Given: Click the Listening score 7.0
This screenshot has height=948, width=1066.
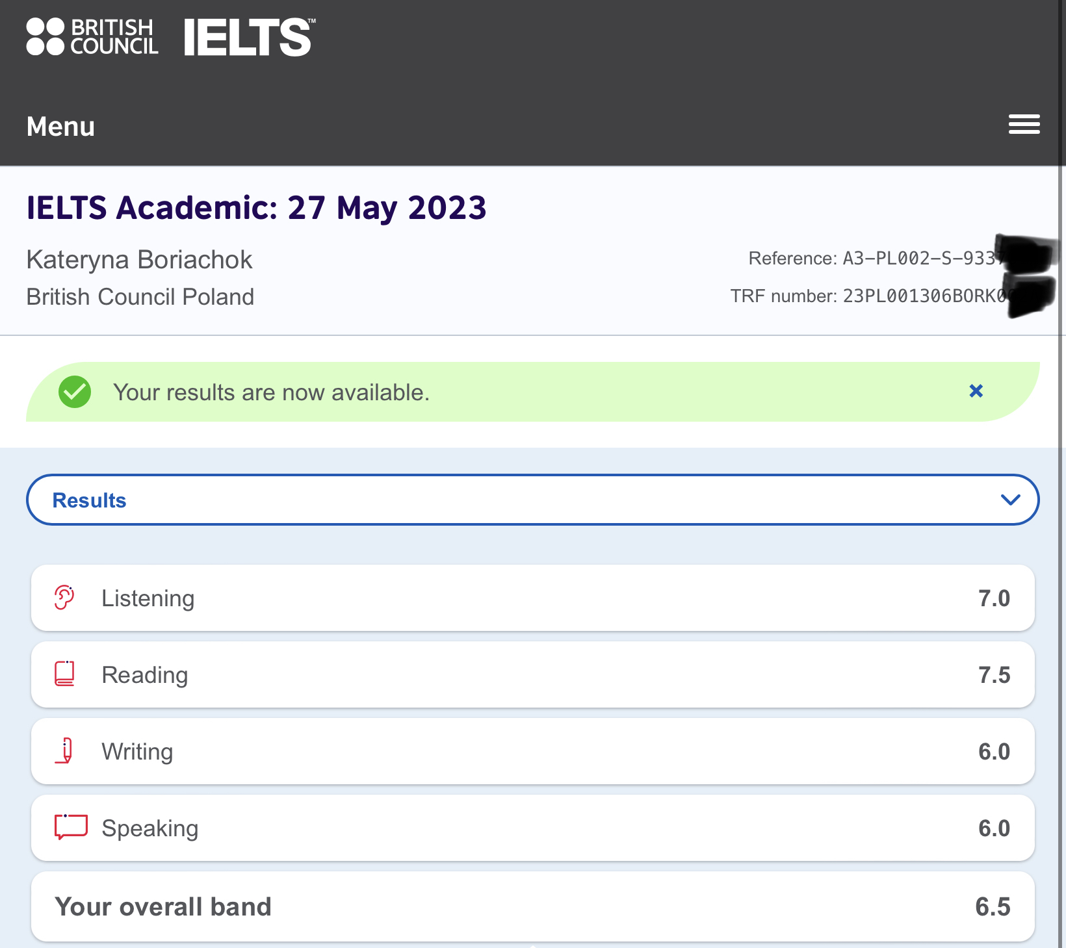Looking at the screenshot, I should (x=994, y=598).
